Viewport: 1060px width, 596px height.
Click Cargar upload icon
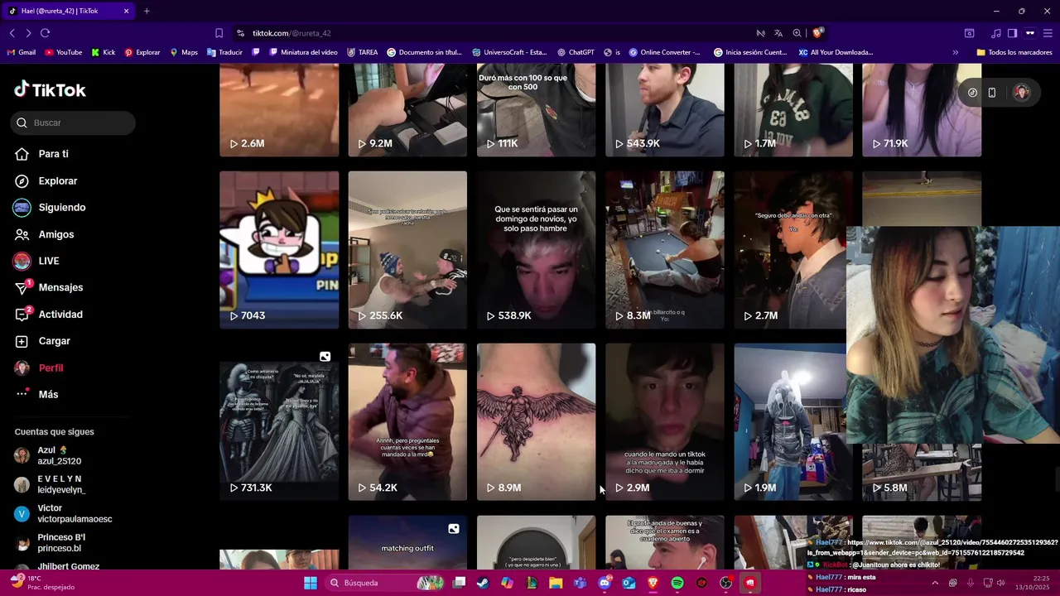(22, 341)
